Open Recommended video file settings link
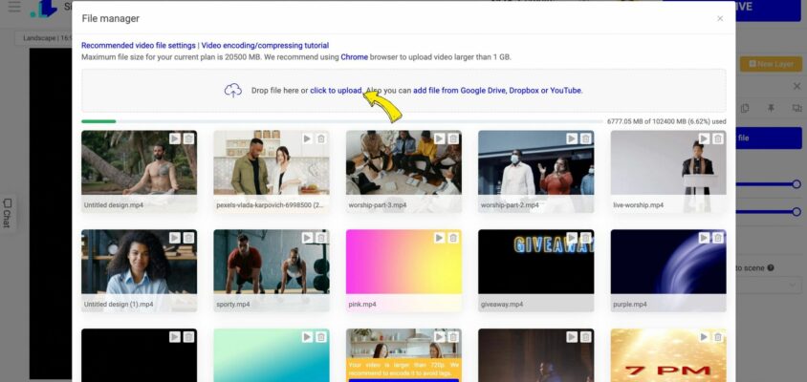Screen dimensions: 807x382 point(139,45)
